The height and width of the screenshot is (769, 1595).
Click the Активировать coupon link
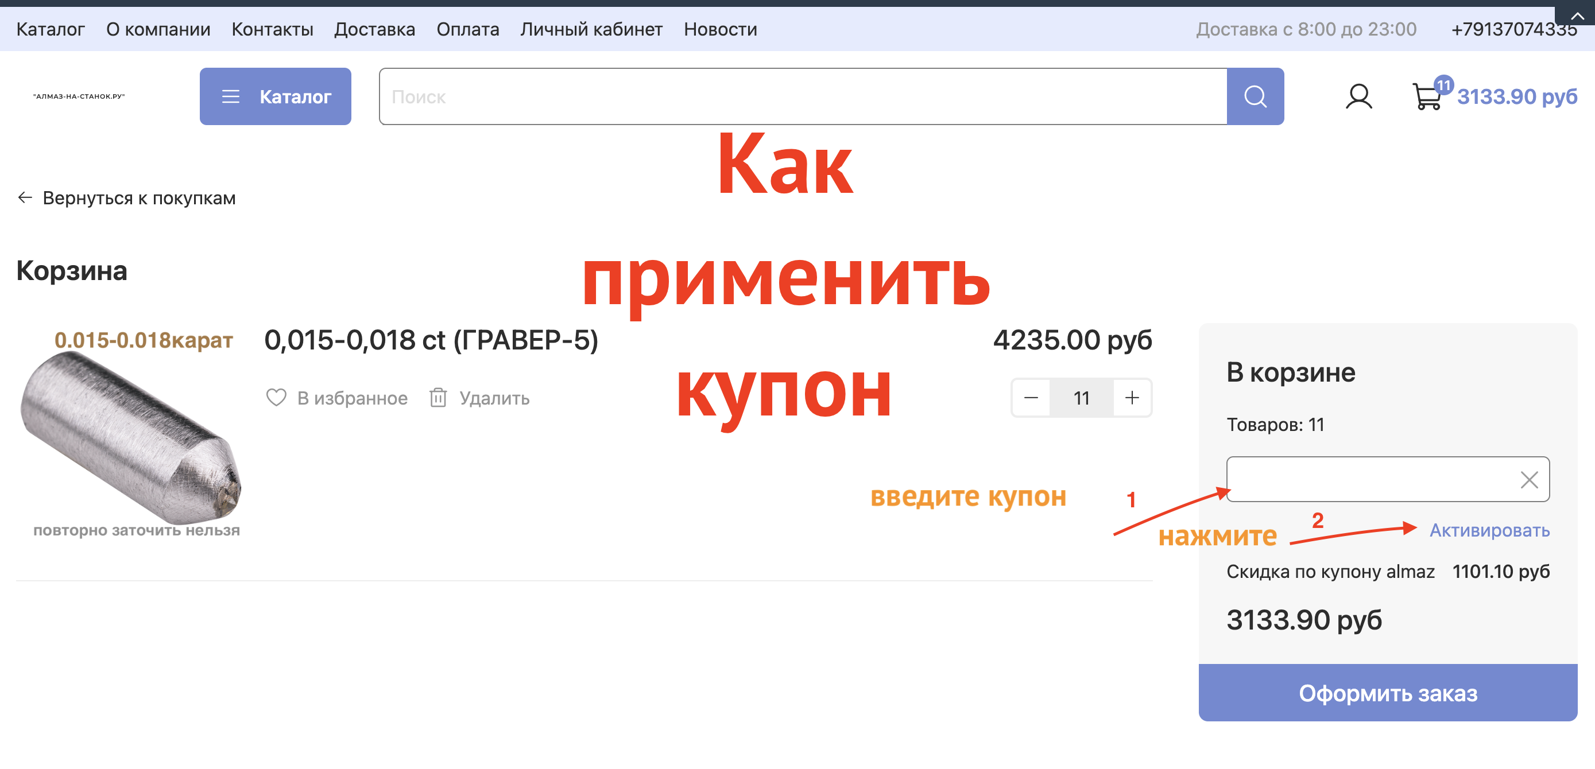click(1489, 530)
